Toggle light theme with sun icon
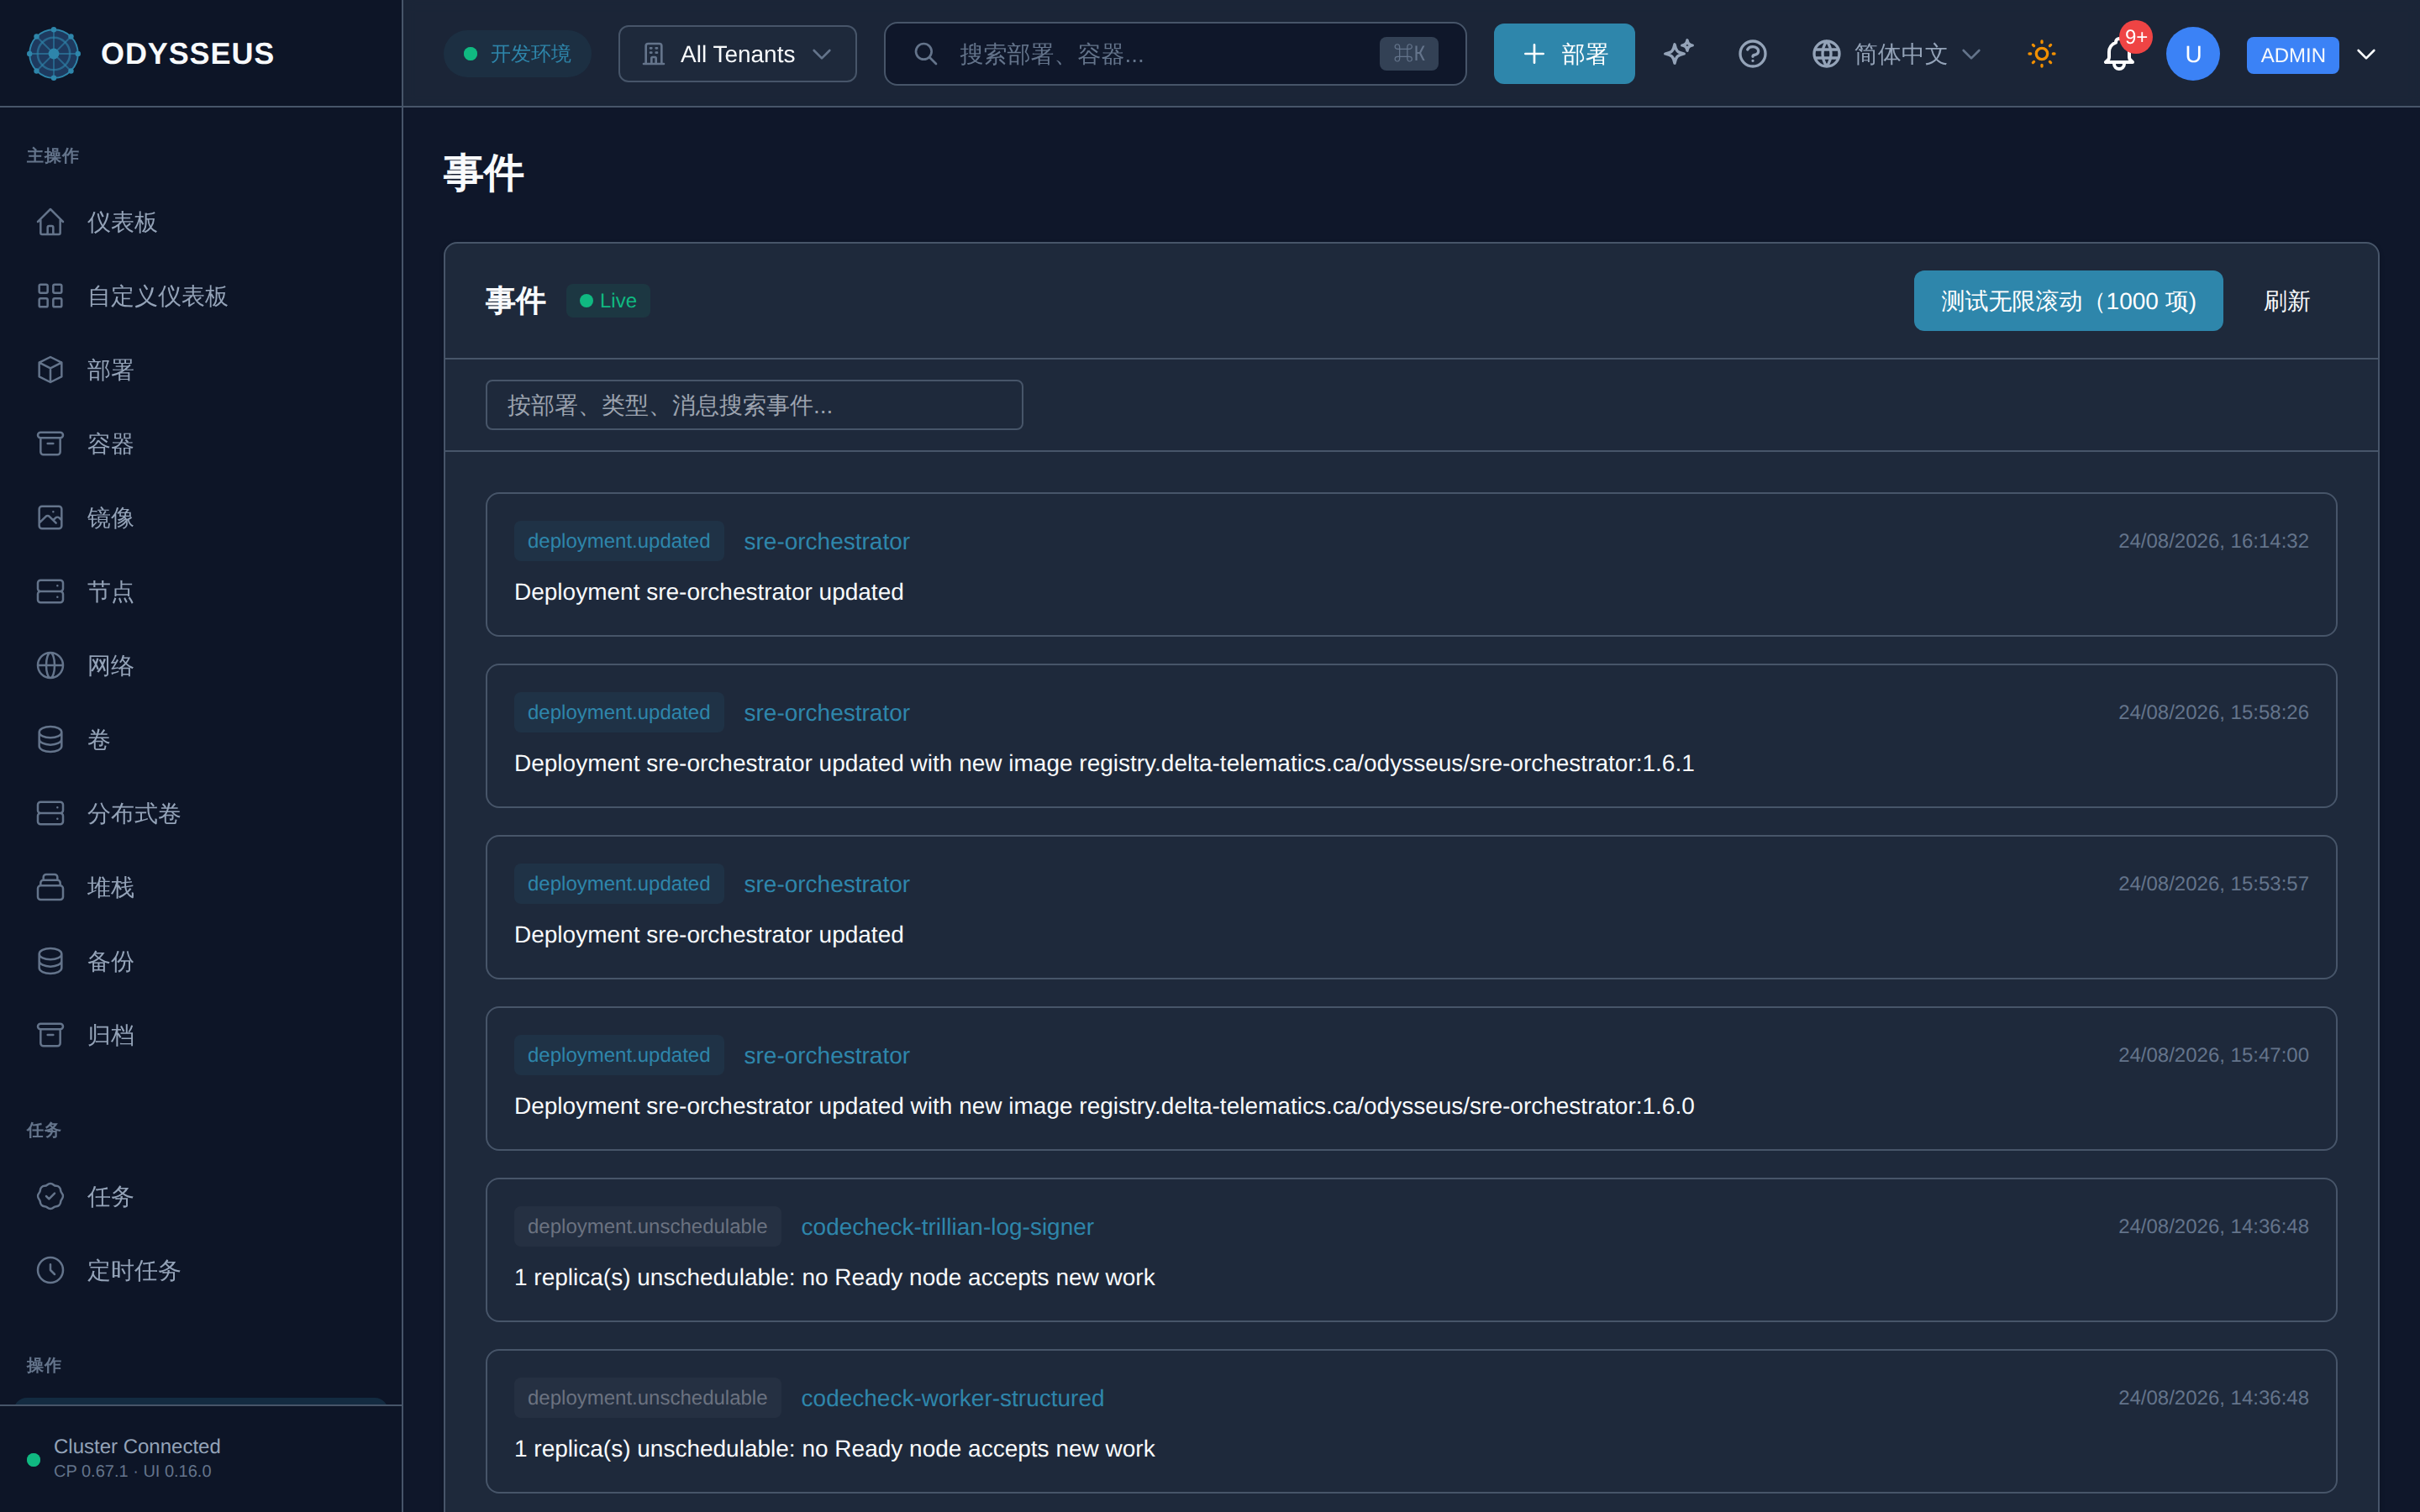This screenshot has height=1512, width=2420. (2041, 54)
